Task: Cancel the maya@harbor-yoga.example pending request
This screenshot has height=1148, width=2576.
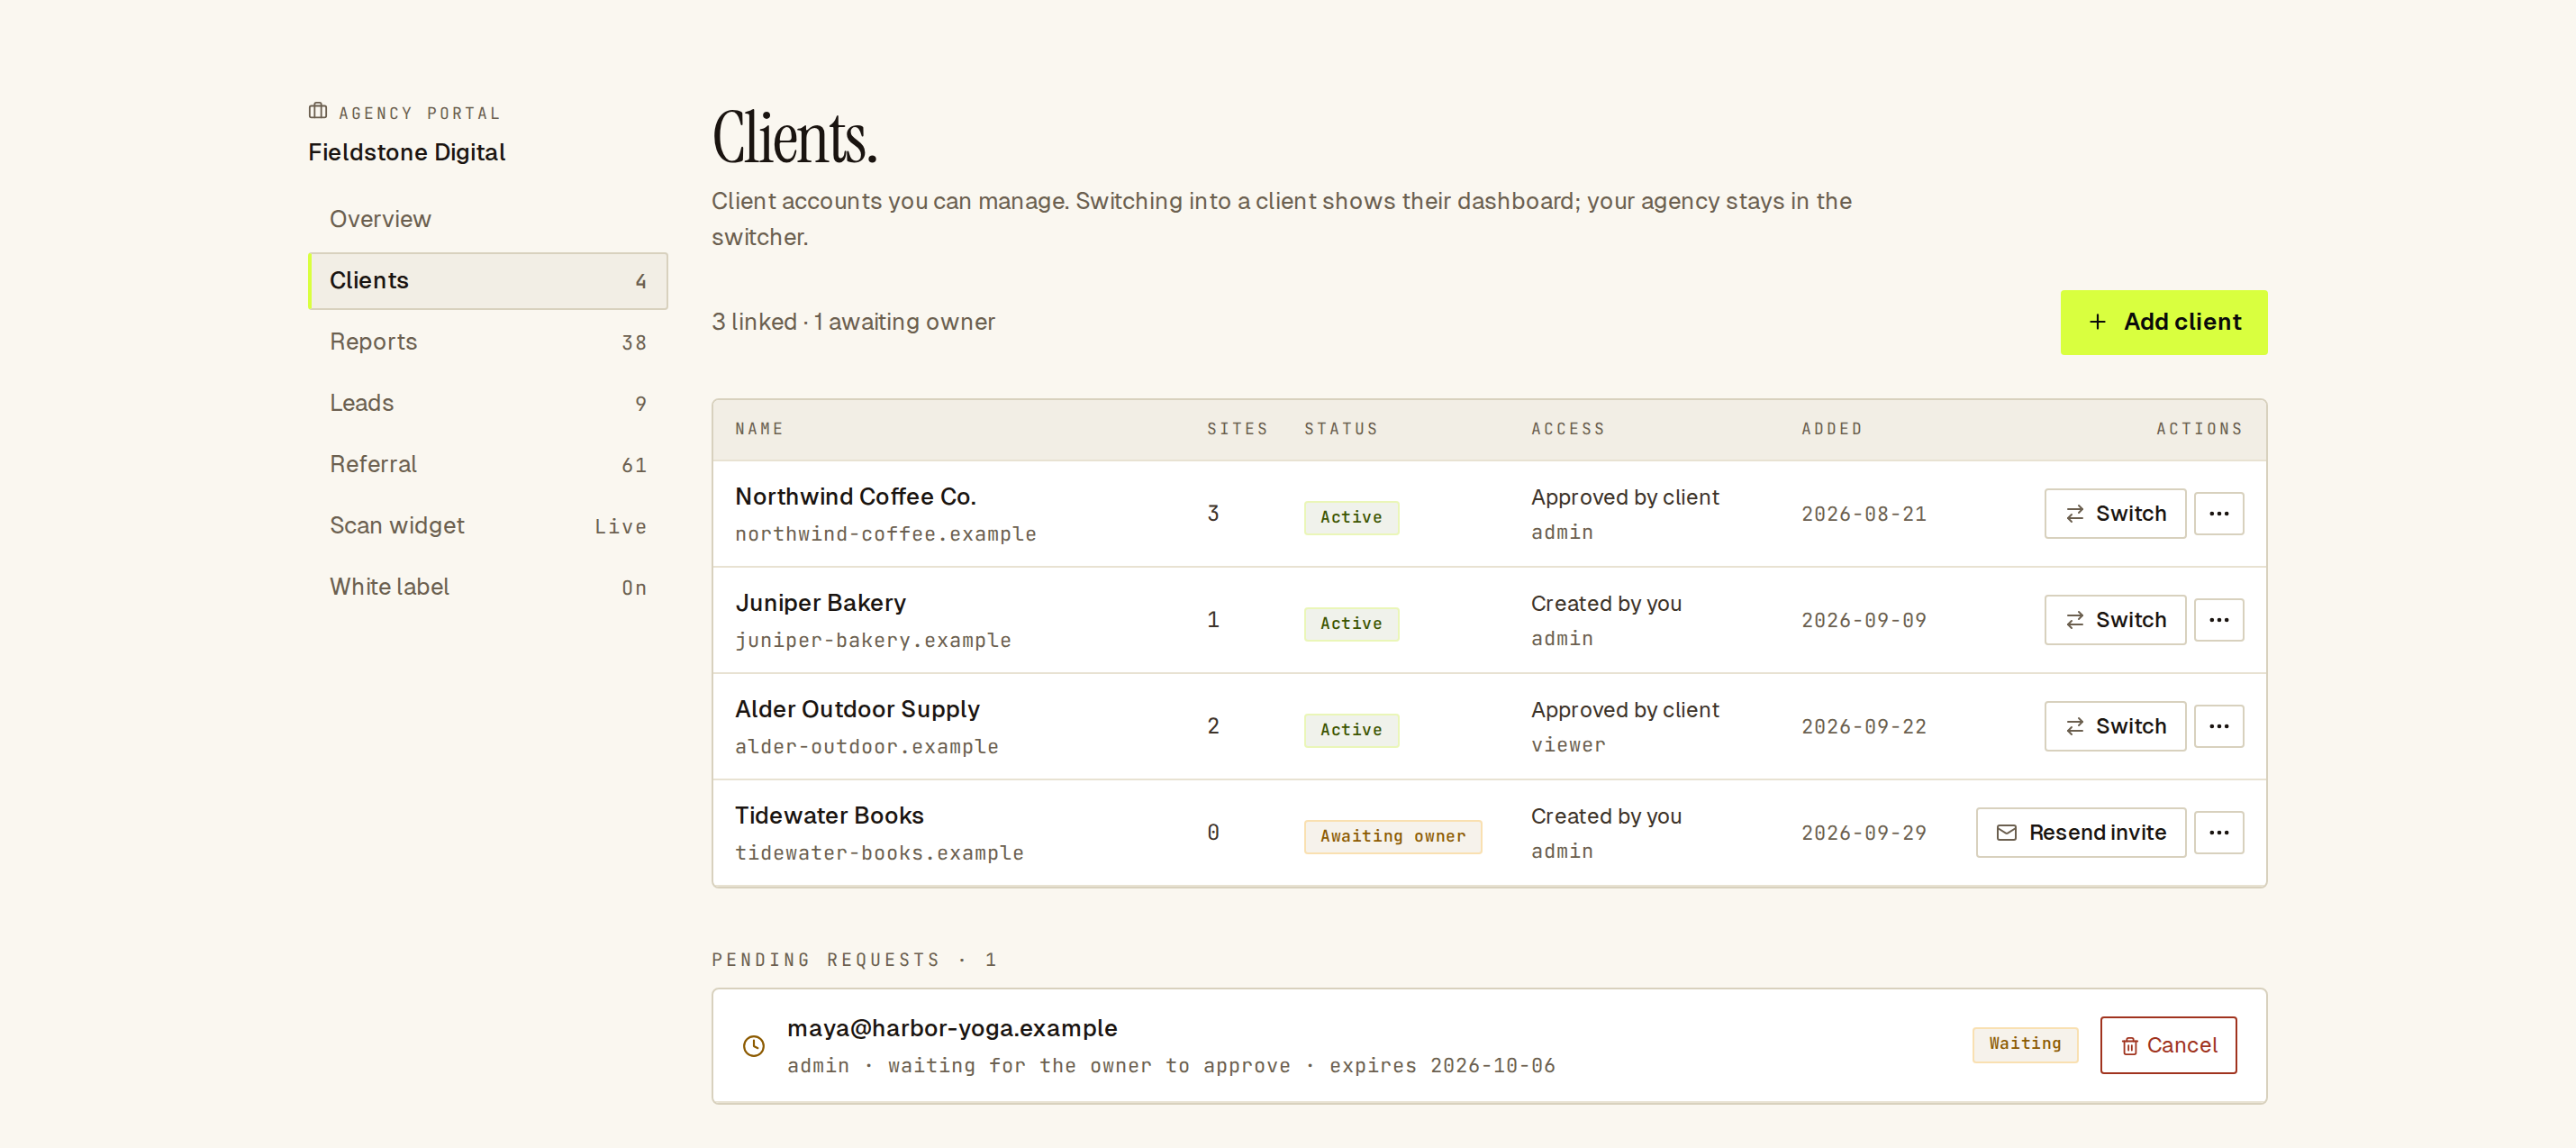Action: coord(2168,1045)
